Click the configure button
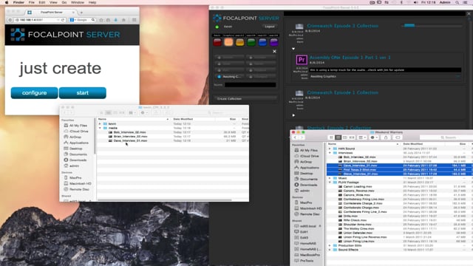473x266 pixels. click(34, 93)
